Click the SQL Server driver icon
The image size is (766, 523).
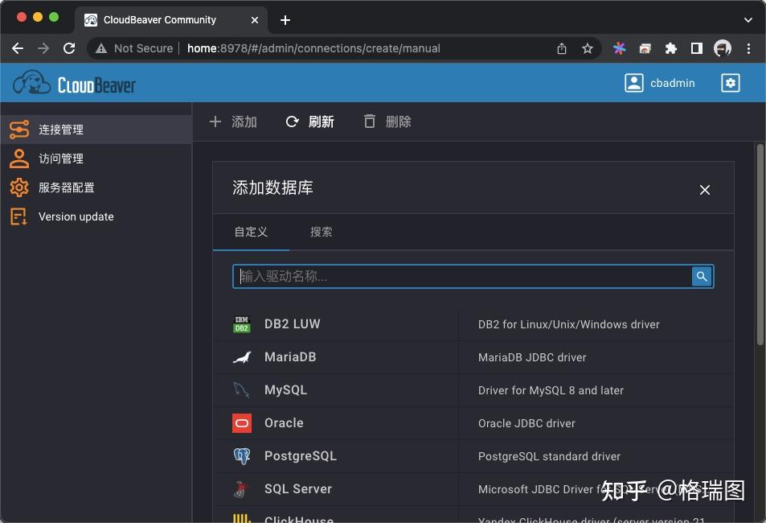(x=241, y=488)
